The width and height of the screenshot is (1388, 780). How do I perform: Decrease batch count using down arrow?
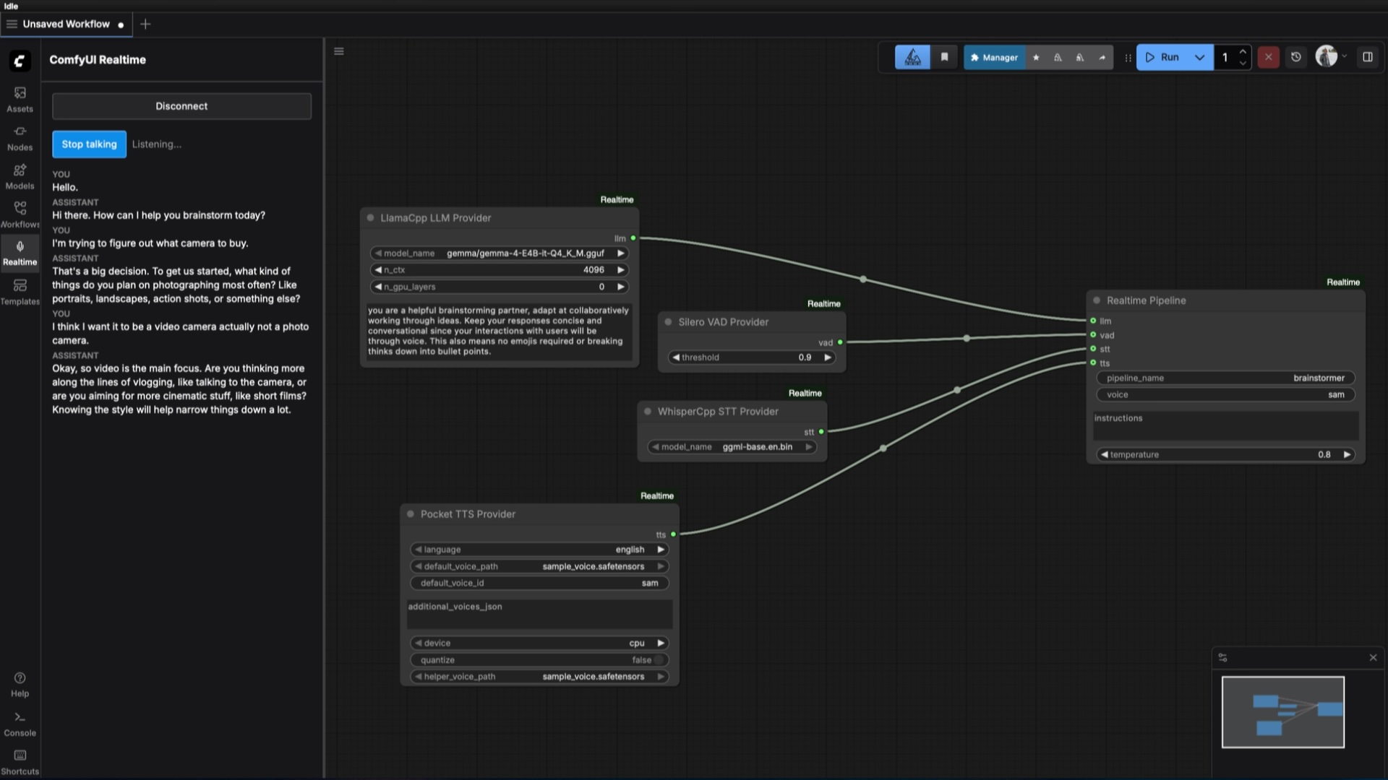click(x=1243, y=64)
